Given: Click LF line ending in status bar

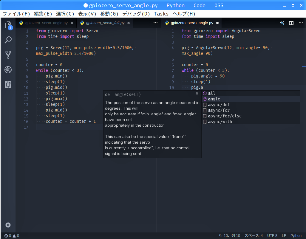Looking at the screenshot, I should [284, 236].
